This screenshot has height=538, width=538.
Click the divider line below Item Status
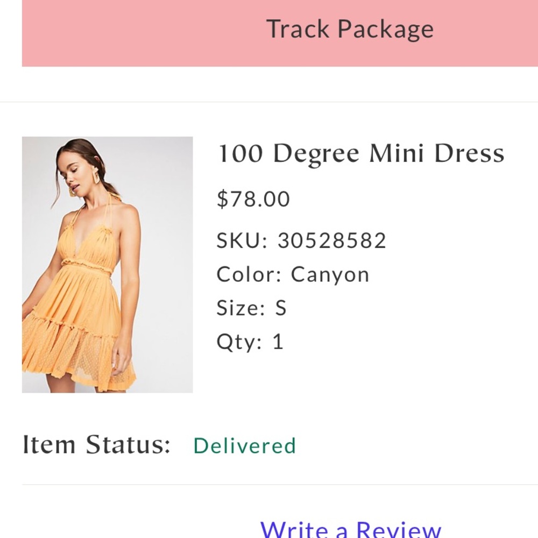point(269,483)
